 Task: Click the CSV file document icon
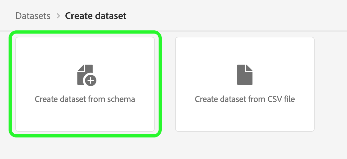[x=245, y=75]
